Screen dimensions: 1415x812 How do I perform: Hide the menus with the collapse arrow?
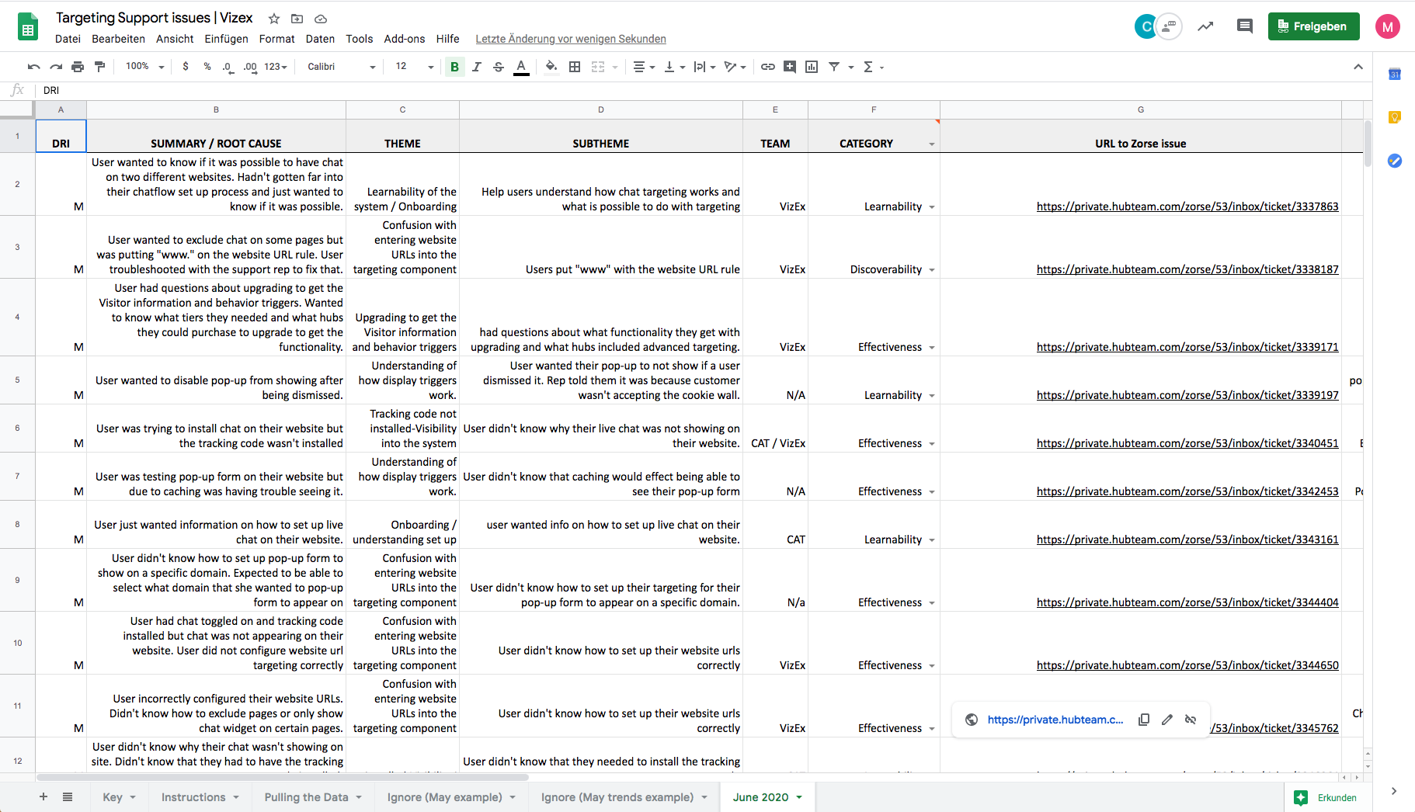[x=1358, y=67]
